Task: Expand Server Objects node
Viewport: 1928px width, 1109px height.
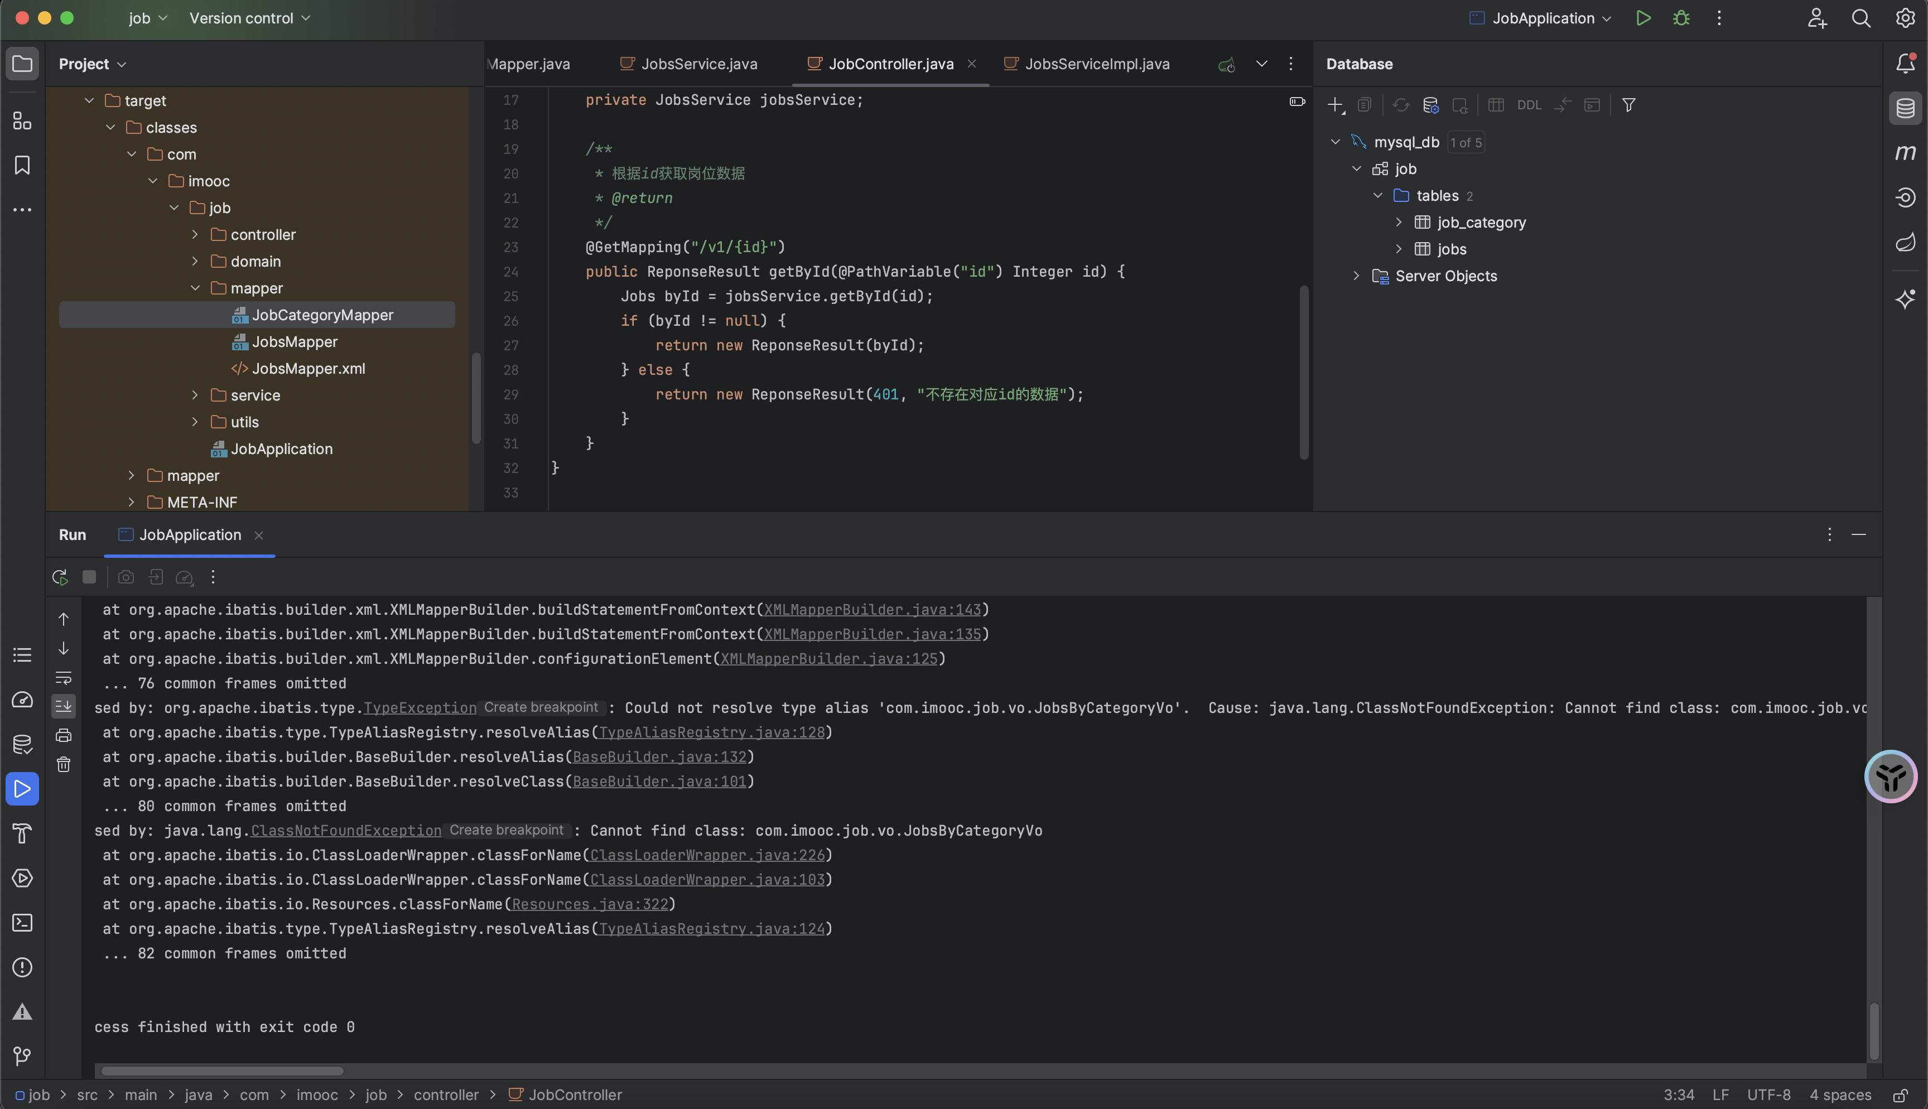Action: (1356, 276)
